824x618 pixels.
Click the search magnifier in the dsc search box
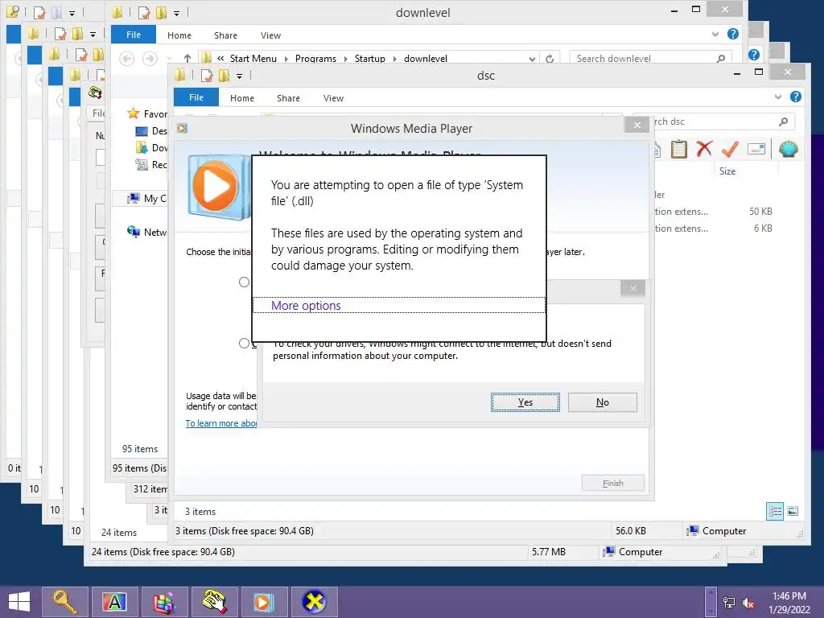[783, 122]
